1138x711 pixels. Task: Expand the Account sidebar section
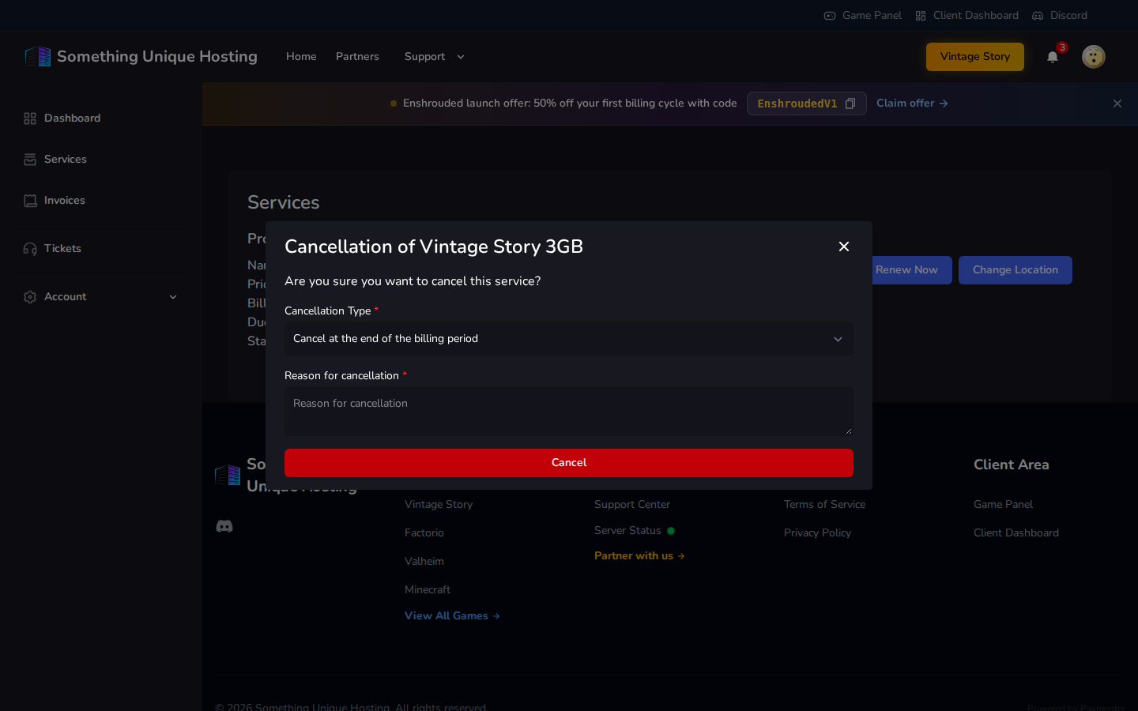(101, 297)
